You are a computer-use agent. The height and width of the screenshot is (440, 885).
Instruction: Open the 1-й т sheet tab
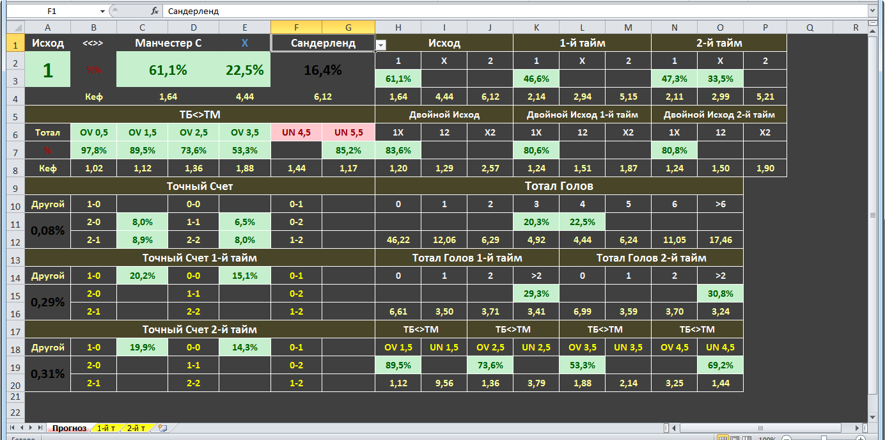(107, 428)
